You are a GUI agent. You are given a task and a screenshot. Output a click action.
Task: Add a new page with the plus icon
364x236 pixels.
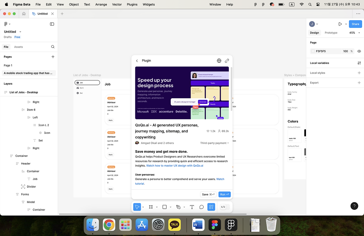click(53, 57)
